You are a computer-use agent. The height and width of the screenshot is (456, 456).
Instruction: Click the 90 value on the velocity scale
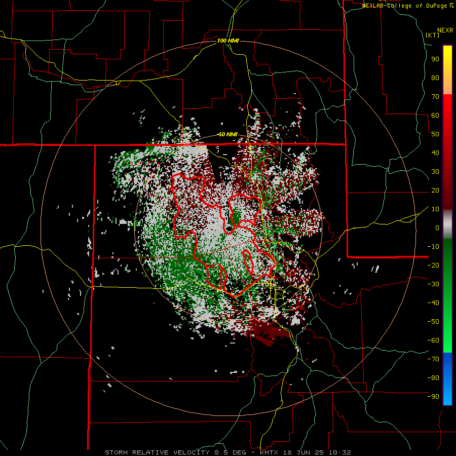435,59
